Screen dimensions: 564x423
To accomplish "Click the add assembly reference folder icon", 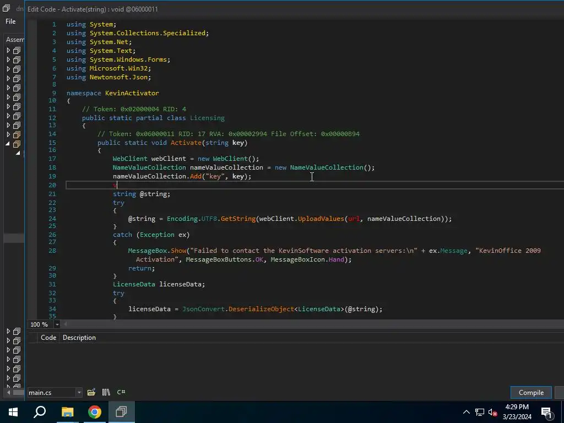I will 91,392.
